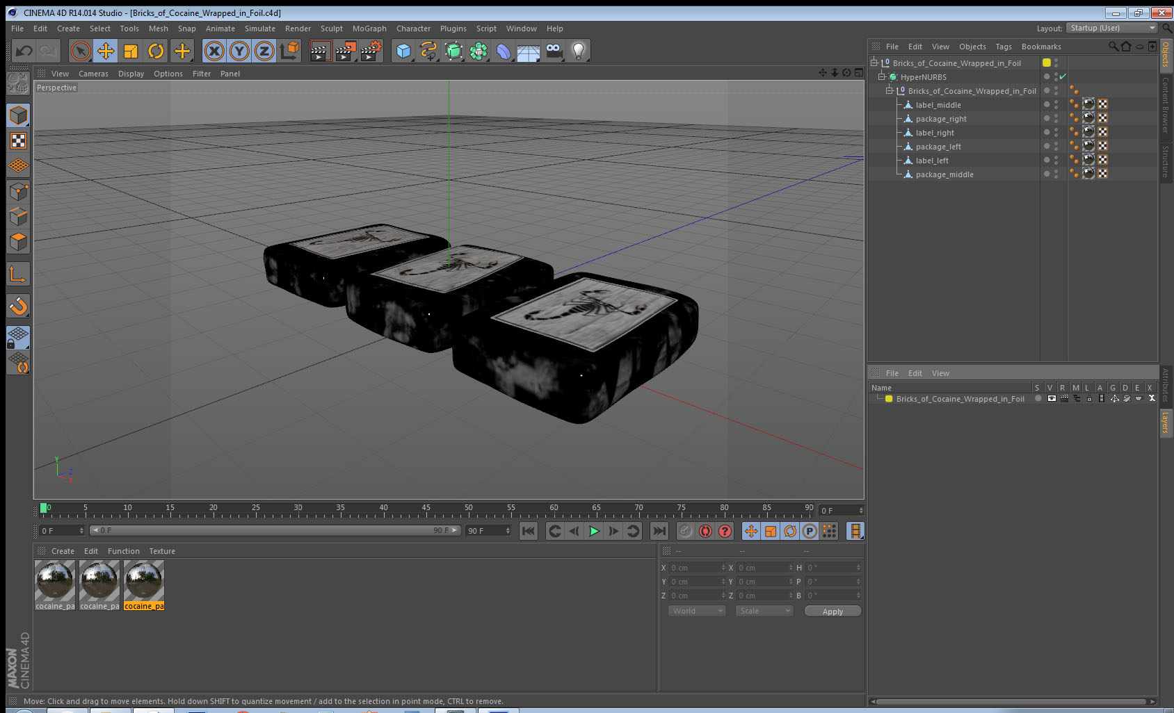Render to Picture Viewer
This screenshot has width=1174, height=713.
click(346, 51)
